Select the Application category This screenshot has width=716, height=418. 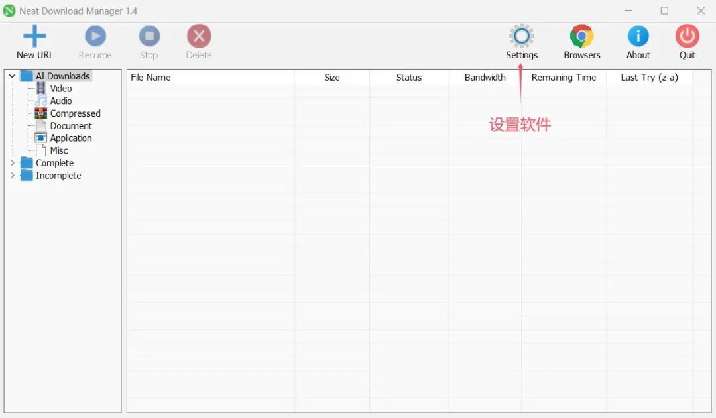[71, 138]
